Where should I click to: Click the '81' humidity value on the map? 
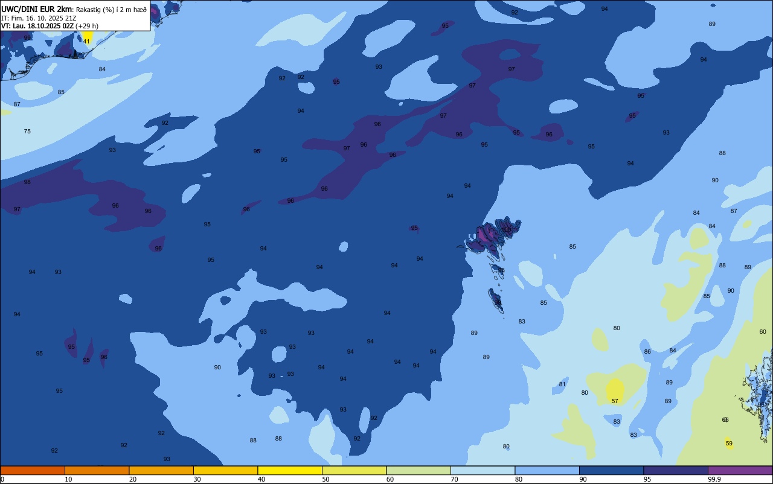click(x=562, y=384)
